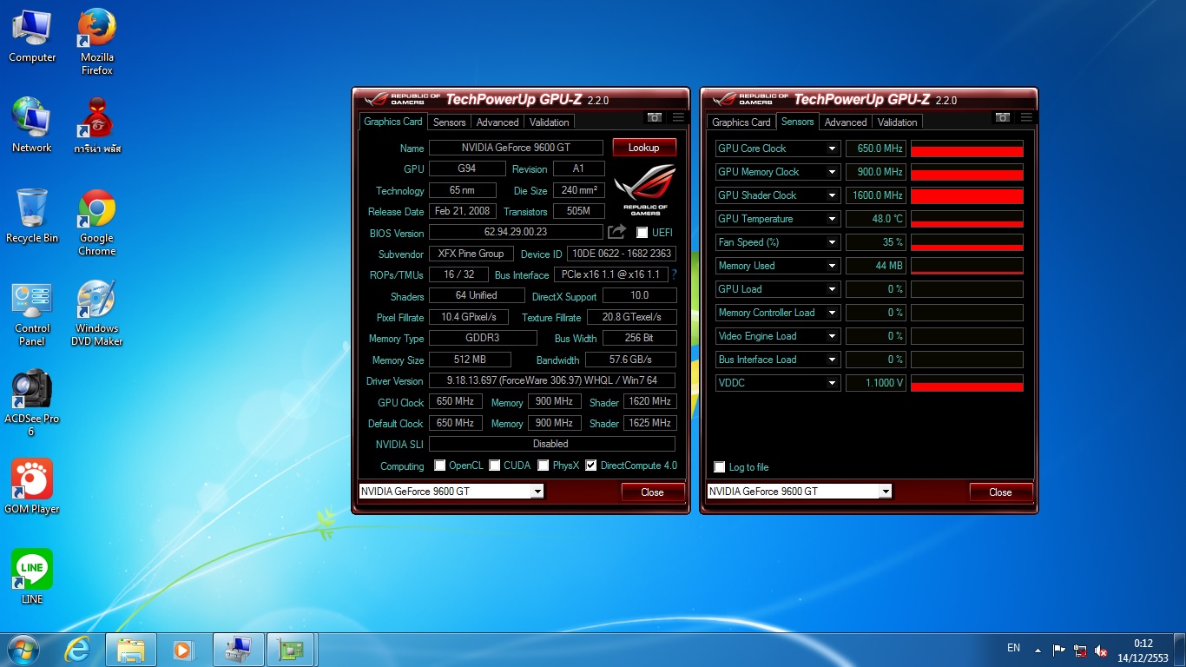The width and height of the screenshot is (1186, 667).
Task: Expand the GPU Core Clock sensor dropdown
Action: (x=832, y=149)
